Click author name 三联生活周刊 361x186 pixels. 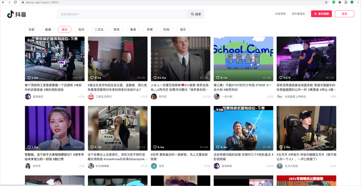click(103, 97)
